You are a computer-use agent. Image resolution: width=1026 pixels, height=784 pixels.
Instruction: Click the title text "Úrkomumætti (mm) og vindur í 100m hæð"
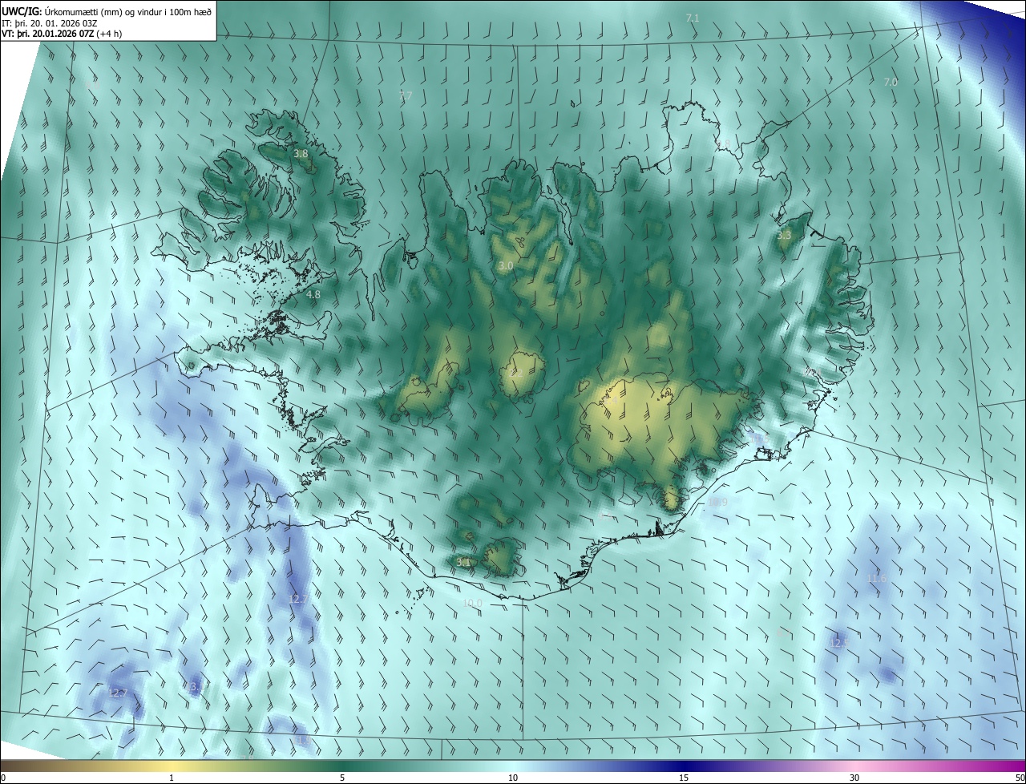tap(128, 10)
